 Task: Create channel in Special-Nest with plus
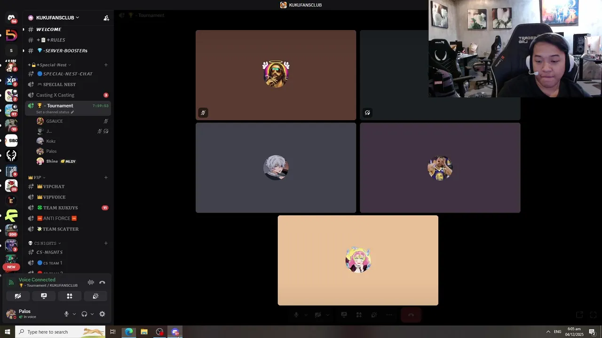pos(106,65)
